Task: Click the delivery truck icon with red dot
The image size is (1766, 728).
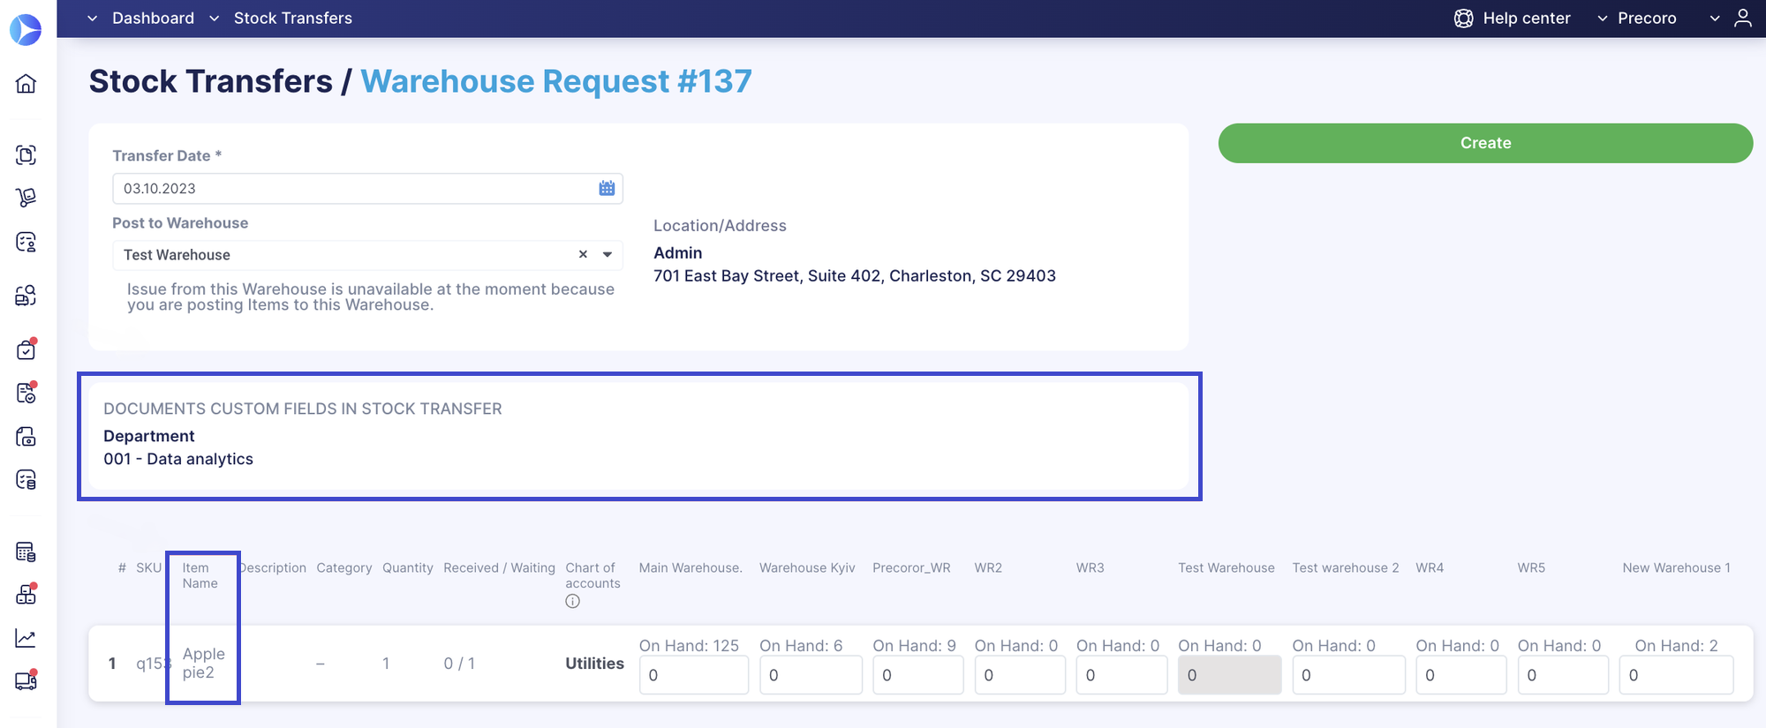Action: point(26,680)
